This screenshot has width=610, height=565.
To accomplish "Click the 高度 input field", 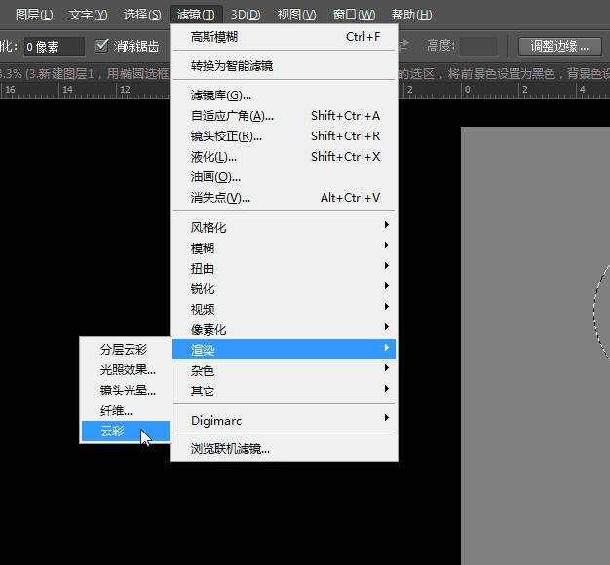I will (478, 47).
